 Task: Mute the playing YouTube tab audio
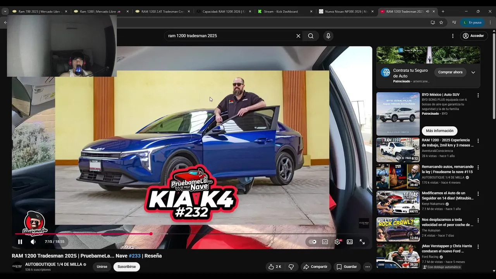click(427, 12)
